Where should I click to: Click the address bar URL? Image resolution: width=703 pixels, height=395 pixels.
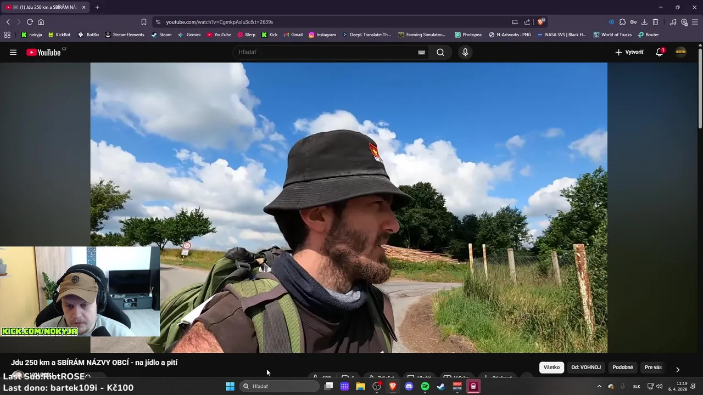coord(220,22)
